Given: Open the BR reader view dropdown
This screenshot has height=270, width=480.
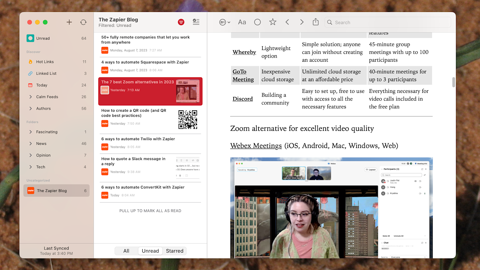Looking at the screenshot, I should click(x=225, y=22).
